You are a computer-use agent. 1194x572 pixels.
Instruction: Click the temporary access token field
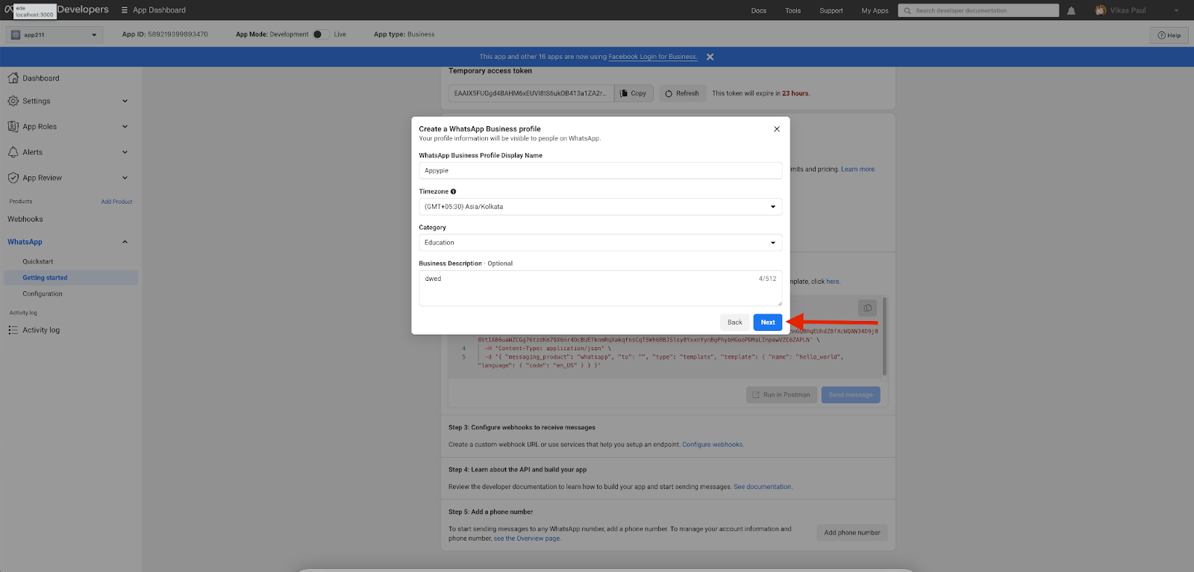tap(531, 93)
